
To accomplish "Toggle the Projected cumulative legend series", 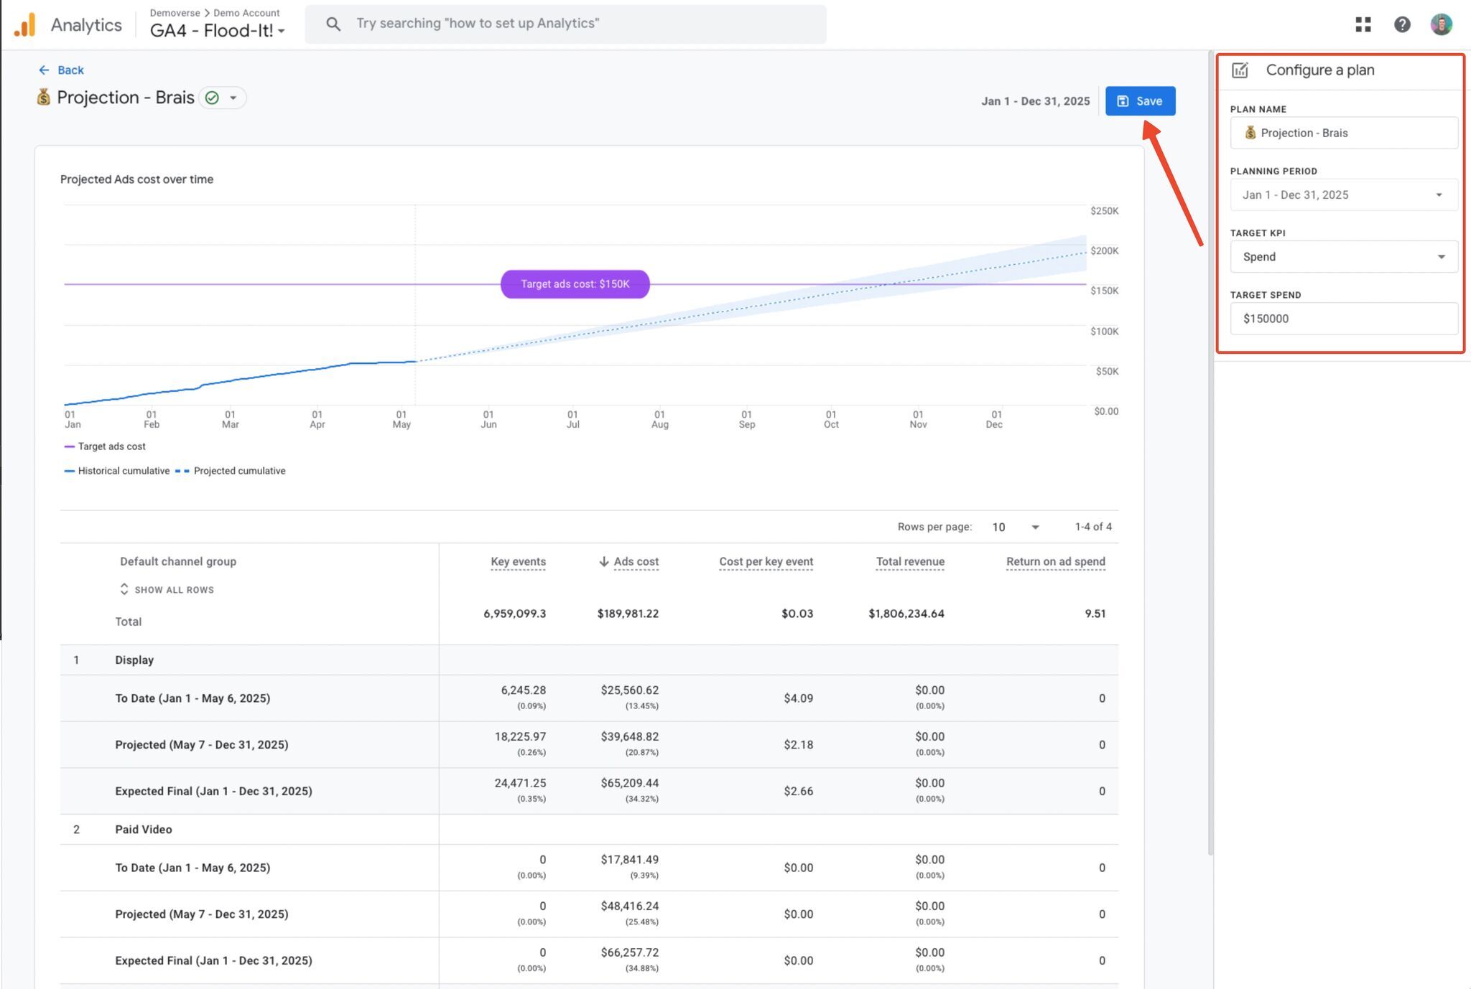I will (x=231, y=471).
